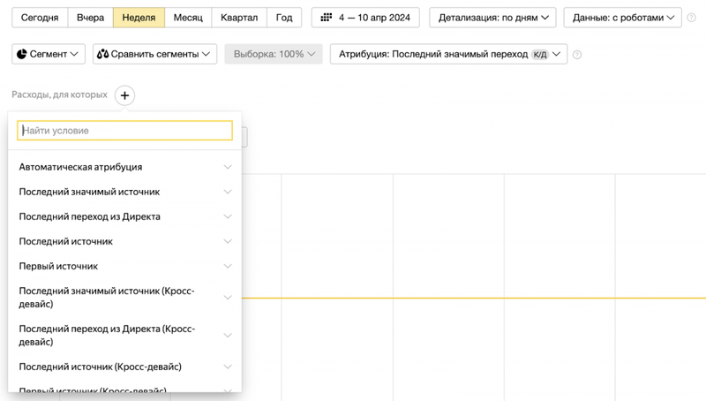Viewport: 706px width, 401px height.
Task: Click help icon beside robots data dropdown
Action: (x=691, y=18)
